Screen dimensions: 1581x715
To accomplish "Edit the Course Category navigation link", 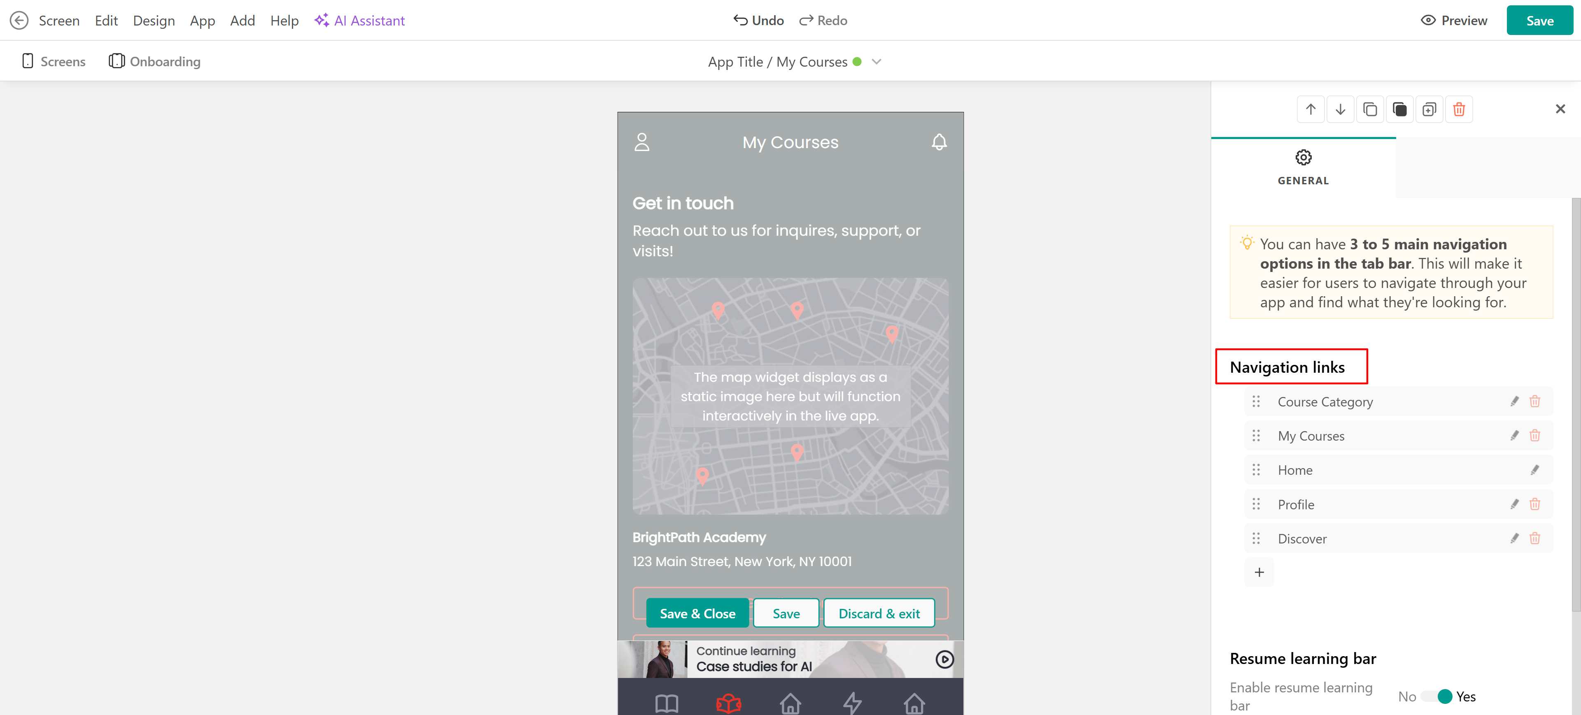I will click(x=1514, y=402).
